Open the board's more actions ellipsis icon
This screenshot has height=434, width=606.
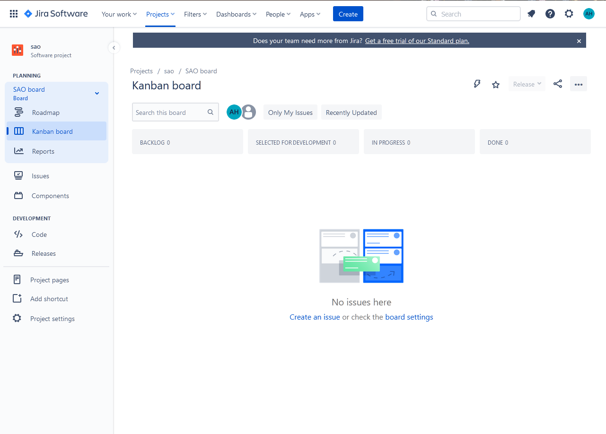578,84
